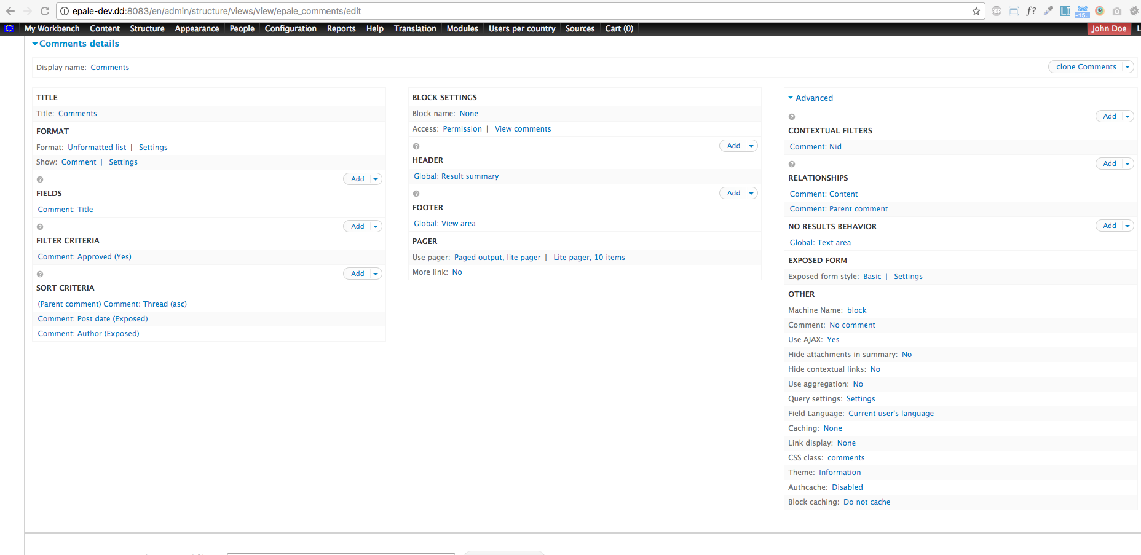Open the alarm clock timer extension icon
The height and width of the screenshot is (555, 1141).
coord(1083,10)
